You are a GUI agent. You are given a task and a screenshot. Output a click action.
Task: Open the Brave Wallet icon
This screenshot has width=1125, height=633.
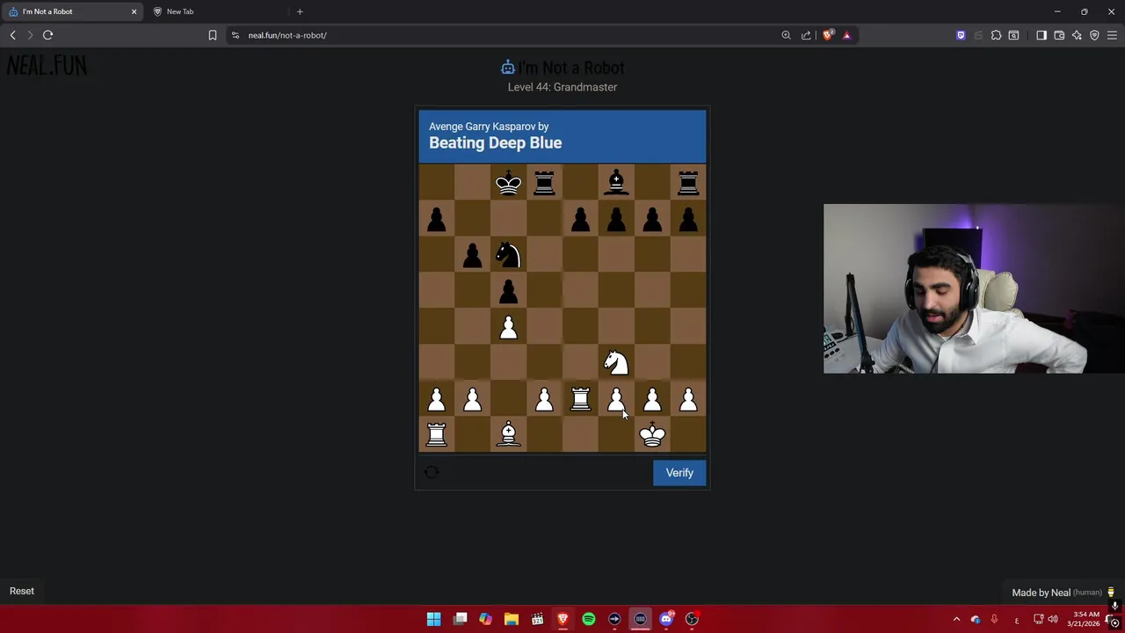coord(1059,35)
